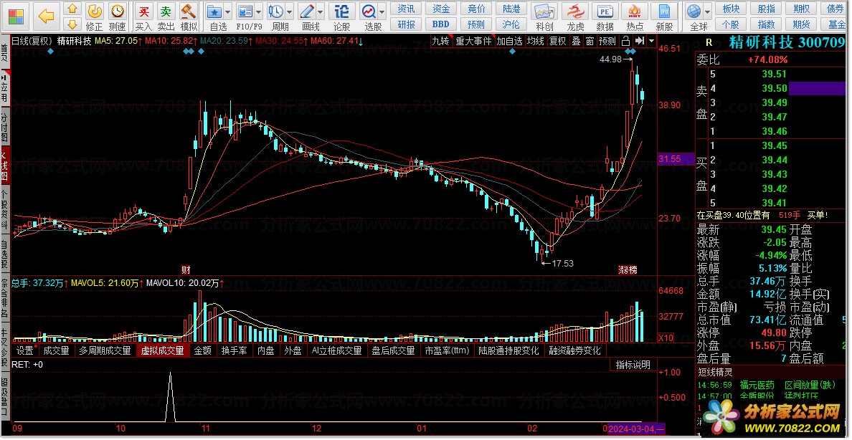This screenshot has height=440, width=852.
Task: Expand the F10/F9 dropdown arrow
Action: [259, 11]
